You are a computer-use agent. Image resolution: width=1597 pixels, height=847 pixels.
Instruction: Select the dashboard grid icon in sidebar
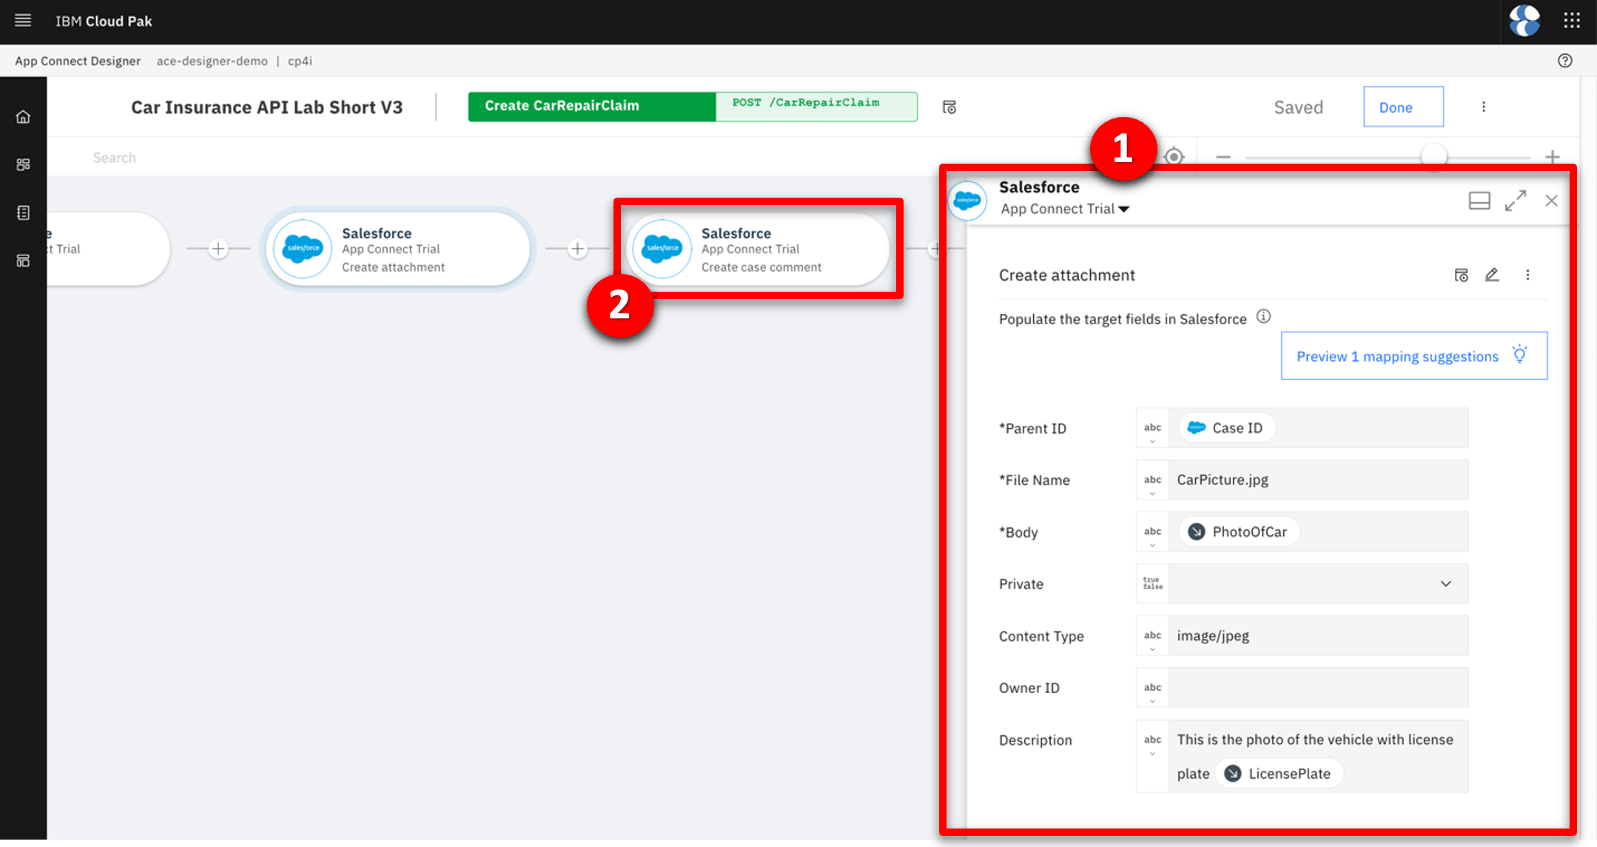pos(23,164)
